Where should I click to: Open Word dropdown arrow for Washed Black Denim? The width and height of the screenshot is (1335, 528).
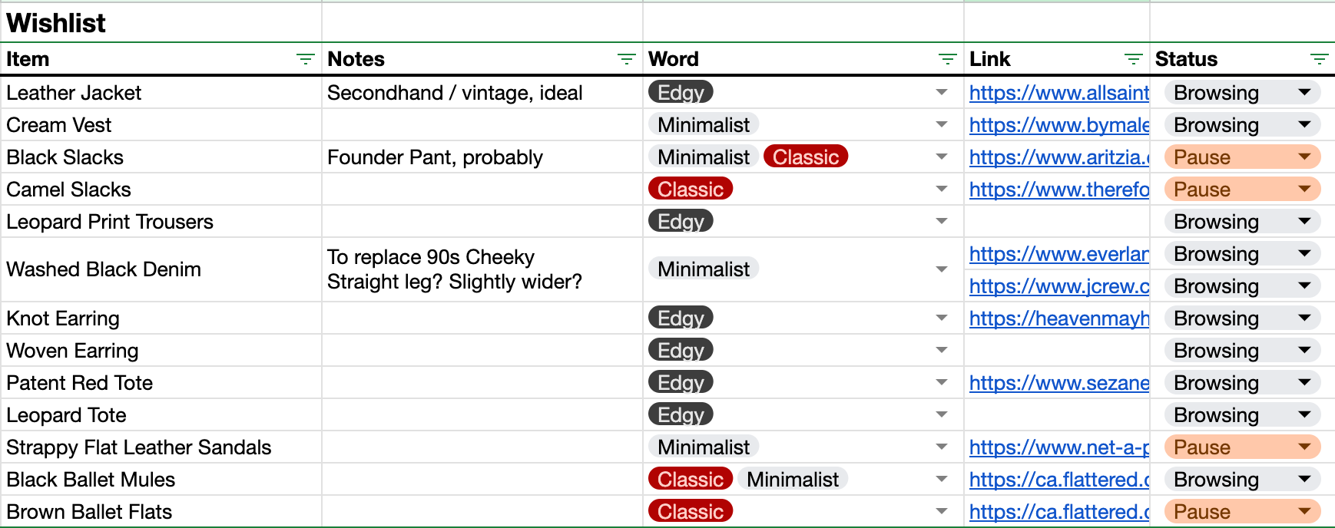[942, 269]
